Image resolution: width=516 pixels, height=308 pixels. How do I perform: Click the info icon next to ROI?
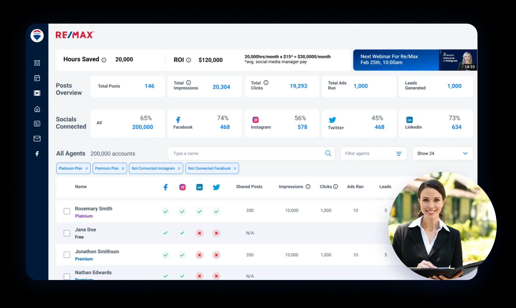[x=188, y=60]
